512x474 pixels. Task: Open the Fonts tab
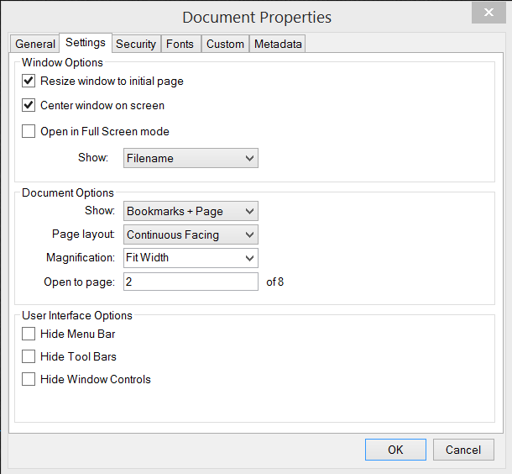click(180, 44)
